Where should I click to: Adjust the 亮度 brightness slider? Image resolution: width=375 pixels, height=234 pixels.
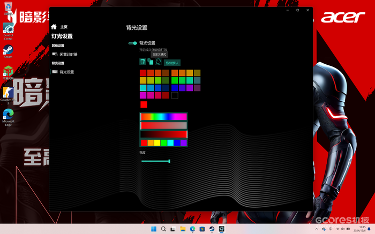pos(156,161)
